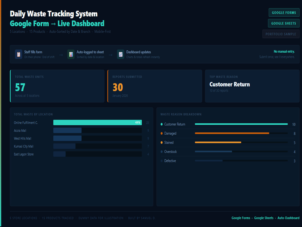Click the No manual entry. text
Image resolution: width=302 pixels, height=227 pixels.
point(284,51)
